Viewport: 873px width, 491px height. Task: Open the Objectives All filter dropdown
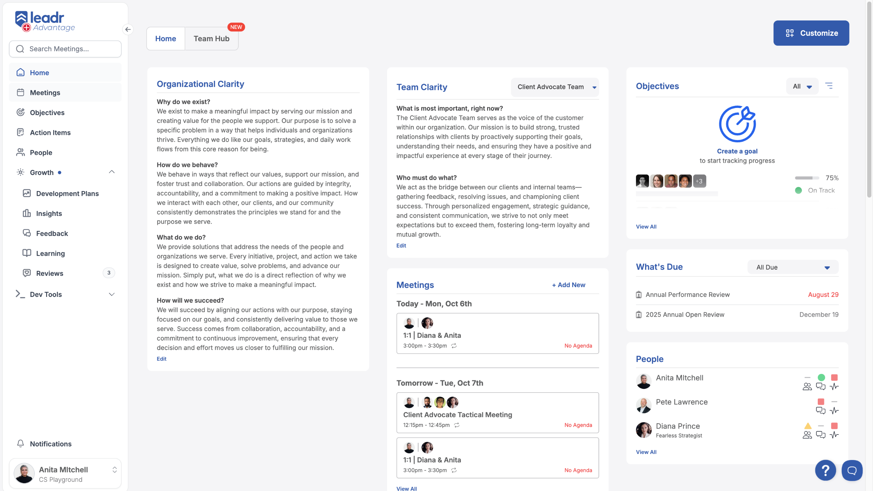pos(802,86)
